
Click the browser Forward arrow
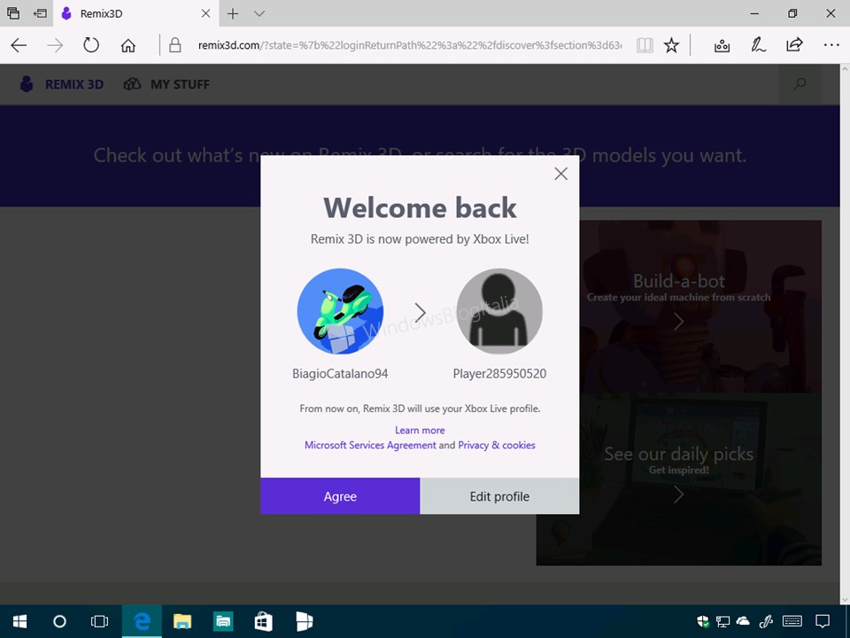tap(55, 45)
